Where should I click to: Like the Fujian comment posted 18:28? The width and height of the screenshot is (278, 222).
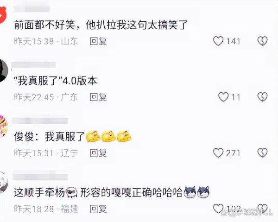(x=218, y=209)
